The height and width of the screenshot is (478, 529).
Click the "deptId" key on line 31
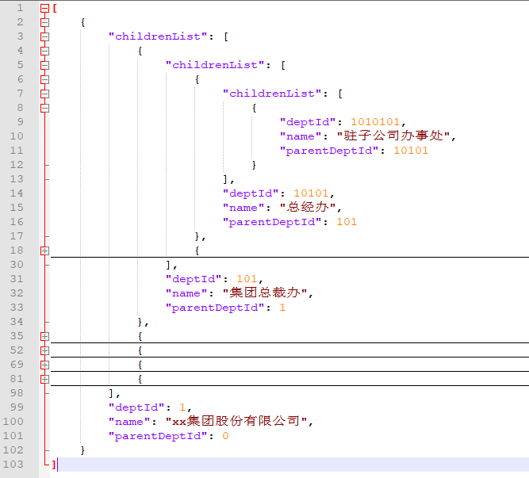(x=194, y=279)
